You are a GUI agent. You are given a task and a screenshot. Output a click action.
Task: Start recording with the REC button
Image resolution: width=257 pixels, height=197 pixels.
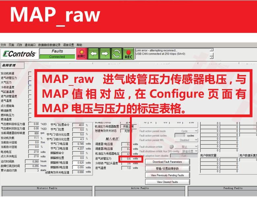[x=128, y=54]
